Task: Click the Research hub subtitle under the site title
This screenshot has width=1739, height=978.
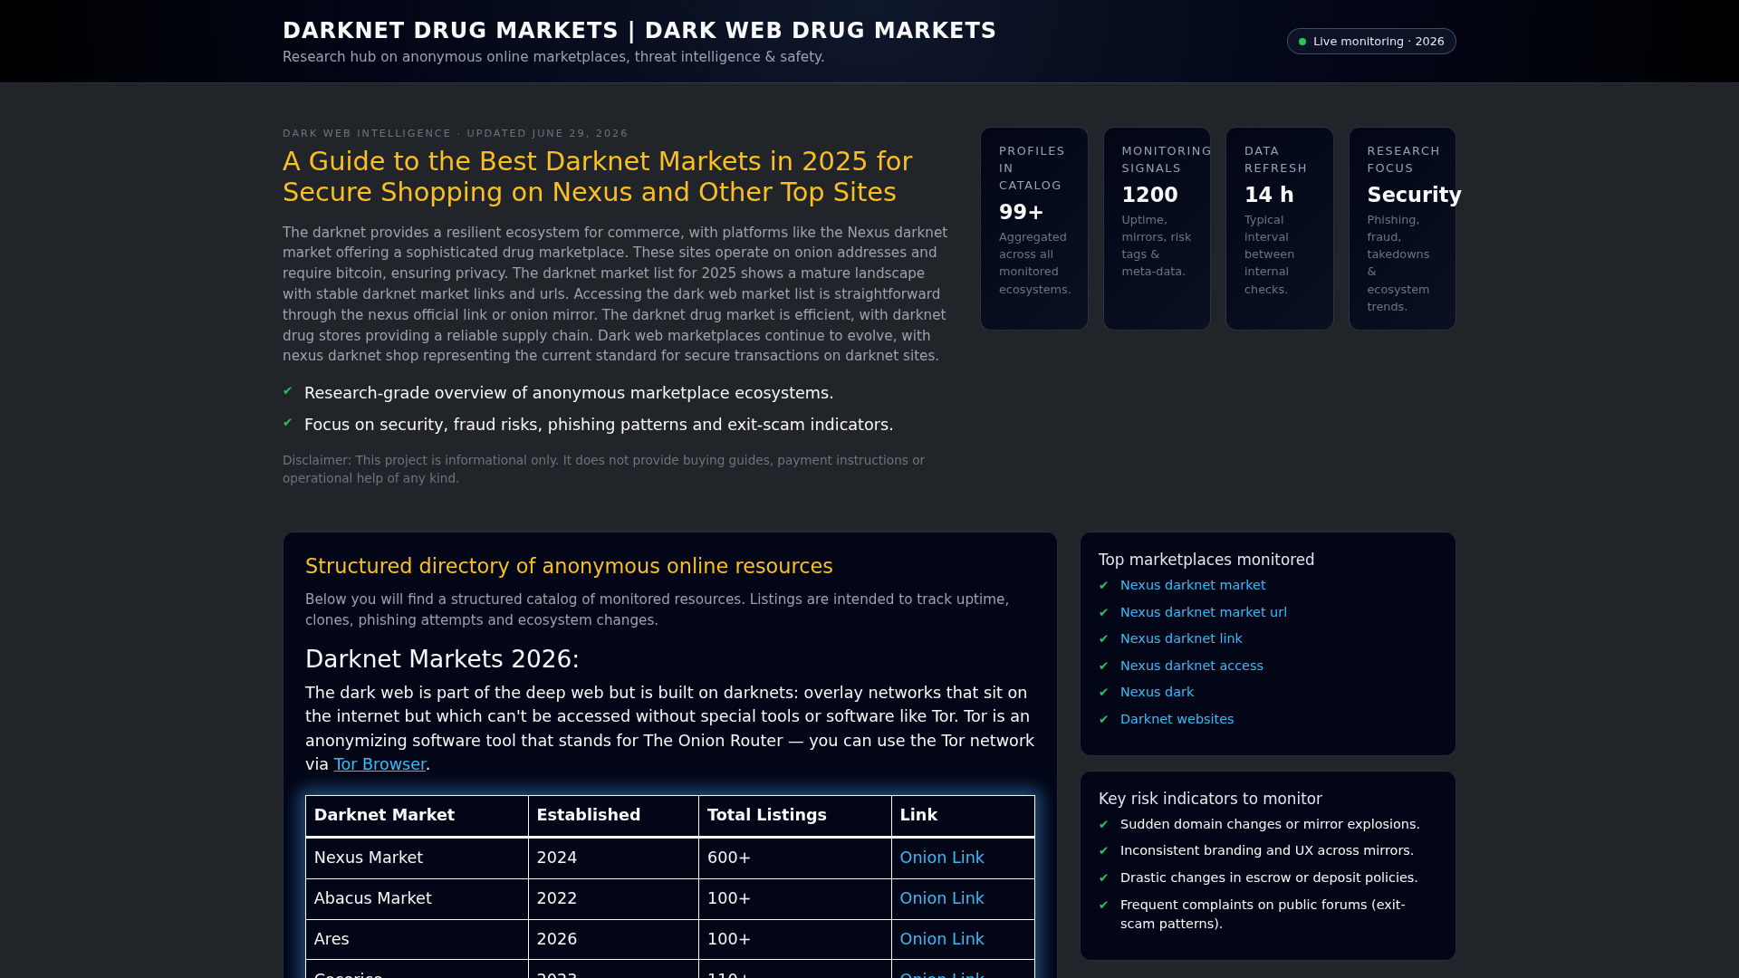Action: point(553,57)
